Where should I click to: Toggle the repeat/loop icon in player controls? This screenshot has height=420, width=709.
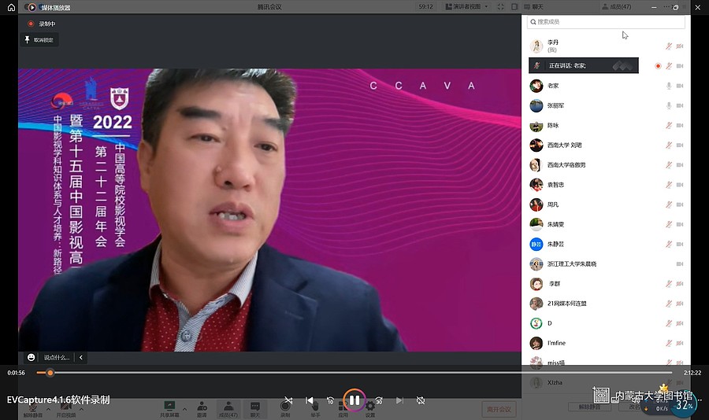(421, 400)
